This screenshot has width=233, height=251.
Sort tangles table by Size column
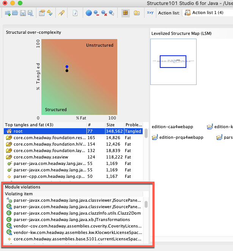(x=115, y=125)
